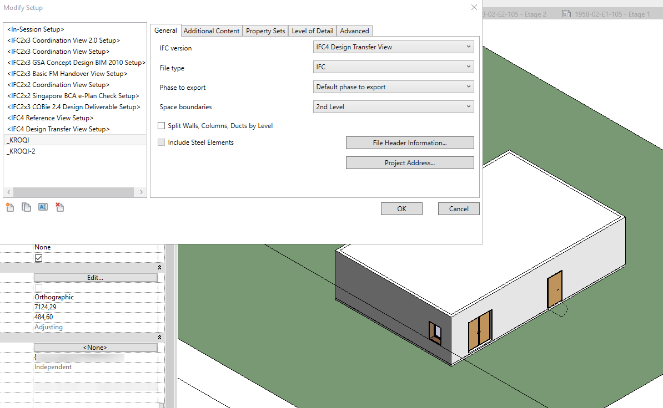Delete the selected export setup
The image size is (663, 408).
(x=59, y=207)
